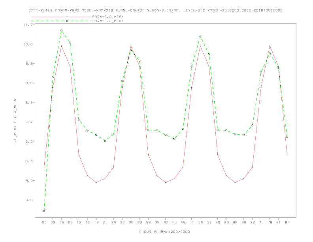Click the y-axis tick label 3.6
The height and width of the screenshot is (242, 313).
(28, 200)
